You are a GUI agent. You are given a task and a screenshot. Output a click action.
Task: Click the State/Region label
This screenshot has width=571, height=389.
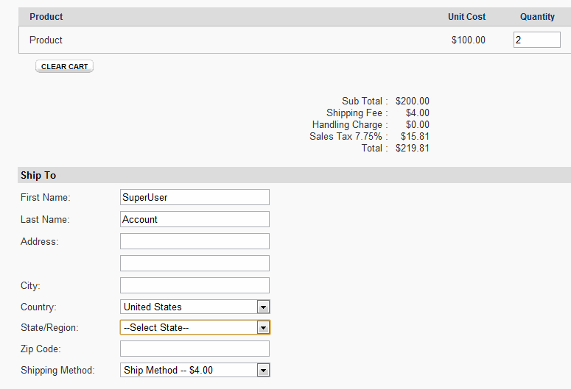(x=49, y=327)
